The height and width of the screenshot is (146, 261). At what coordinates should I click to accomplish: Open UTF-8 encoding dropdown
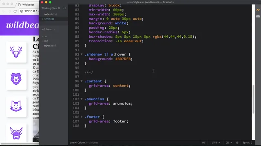click(x=216, y=142)
